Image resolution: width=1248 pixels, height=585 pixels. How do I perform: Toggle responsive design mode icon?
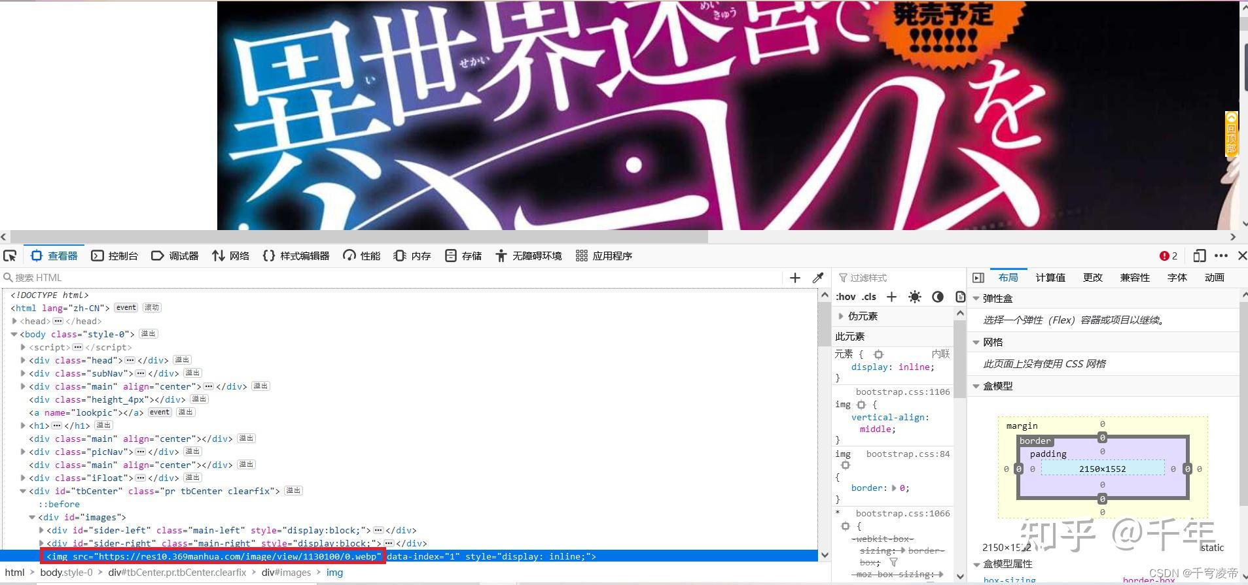(x=1200, y=256)
